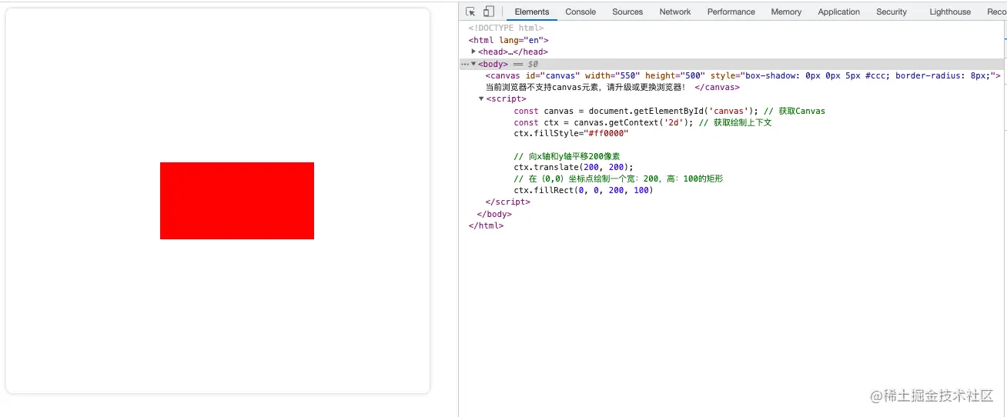Collapse the body element node

[473, 64]
